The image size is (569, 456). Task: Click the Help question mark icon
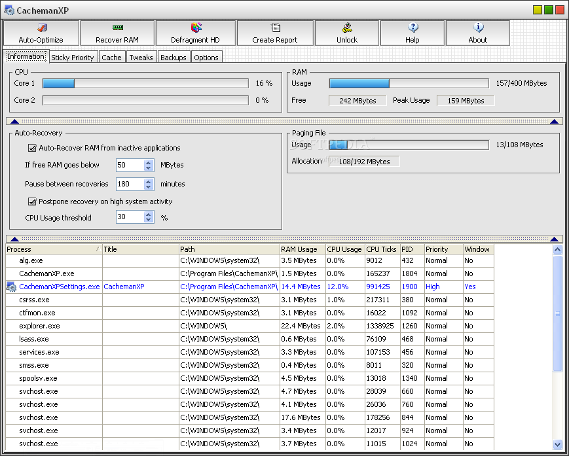point(413,27)
